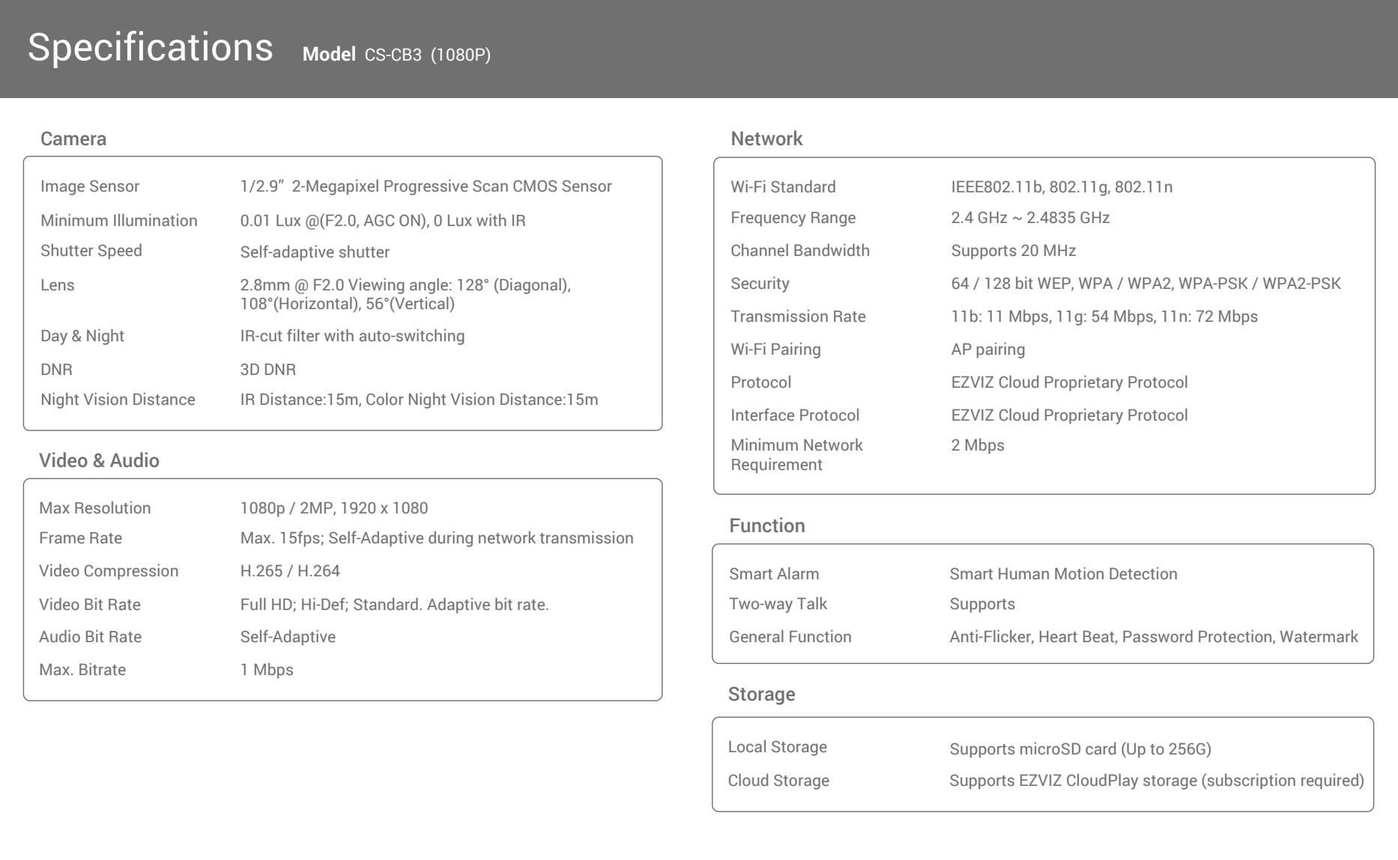Click the Night Vision Distance value
The width and height of the screenshot is (1398, 860).
coord(419,400)
